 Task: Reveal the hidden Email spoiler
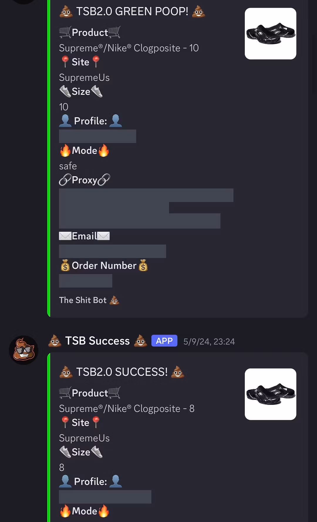coord(112,251)
